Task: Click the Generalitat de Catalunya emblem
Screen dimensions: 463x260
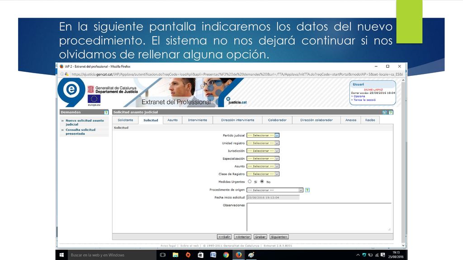Action: [90, 89]
